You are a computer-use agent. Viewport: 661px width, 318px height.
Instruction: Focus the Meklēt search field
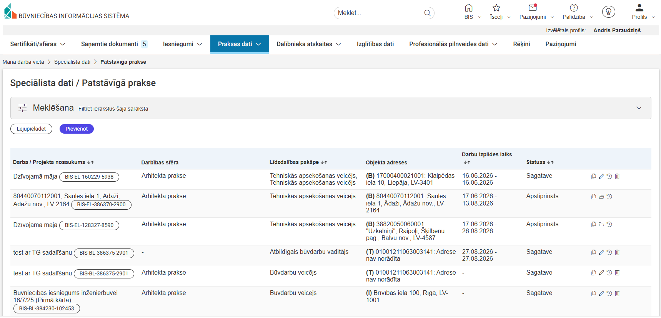[x=379, y=13]
